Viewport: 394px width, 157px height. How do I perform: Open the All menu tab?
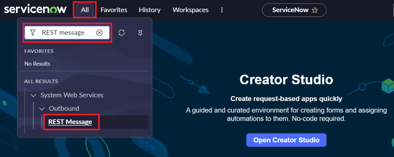85,10
